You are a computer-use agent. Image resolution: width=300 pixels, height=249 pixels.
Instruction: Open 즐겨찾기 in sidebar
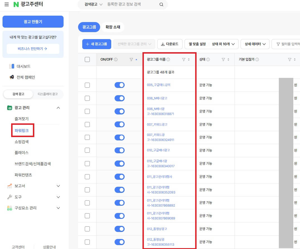tap(22, 119)
